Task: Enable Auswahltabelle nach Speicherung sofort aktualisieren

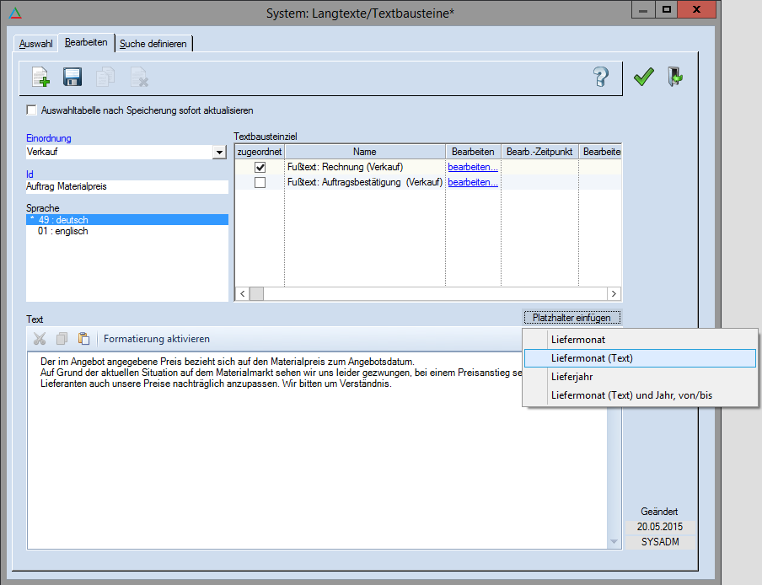Action: tap(32, 110)
